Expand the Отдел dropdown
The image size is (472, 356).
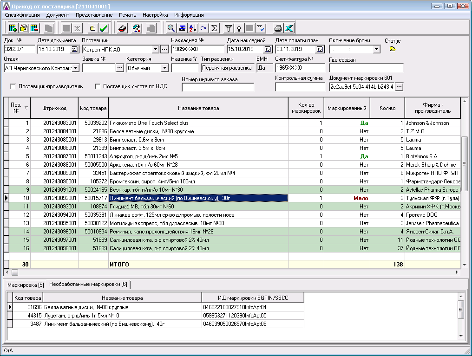click(76, 68)
